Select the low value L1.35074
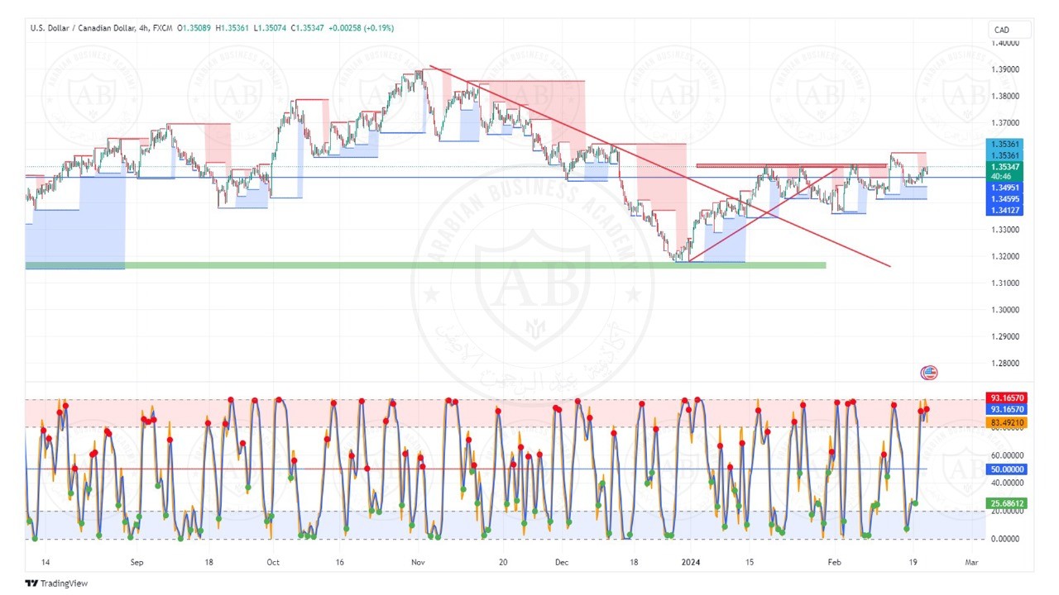 click(271, 28)
